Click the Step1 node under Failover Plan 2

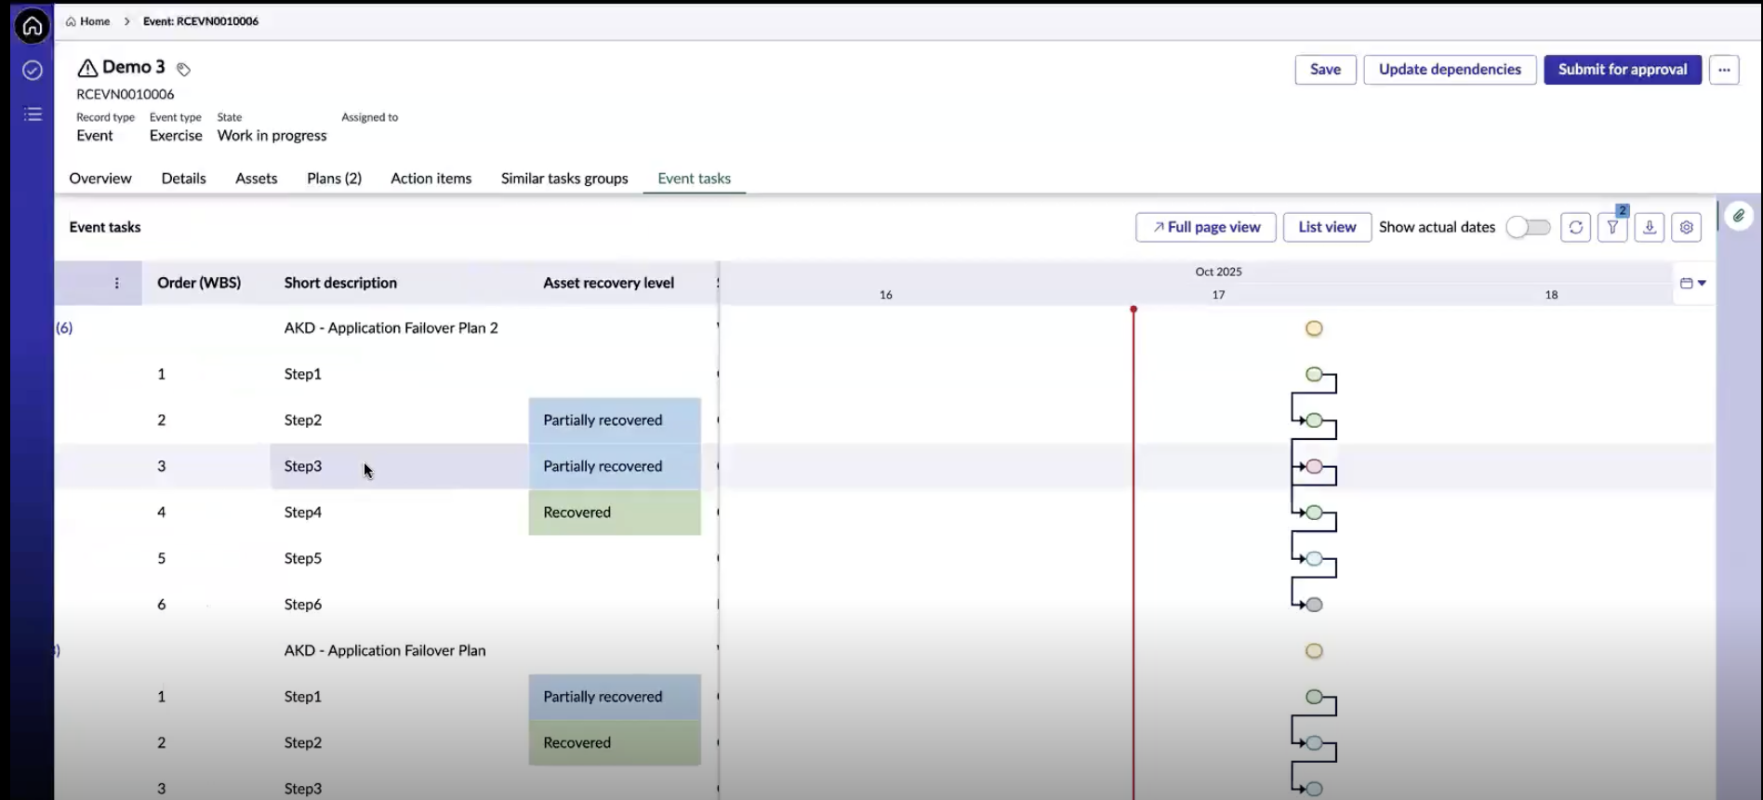click(x=1314, y=374)
